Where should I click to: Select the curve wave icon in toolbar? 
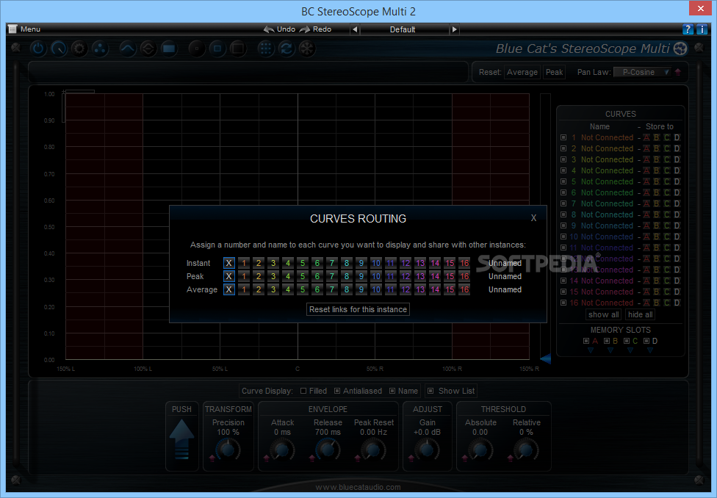tap(128, 48)
